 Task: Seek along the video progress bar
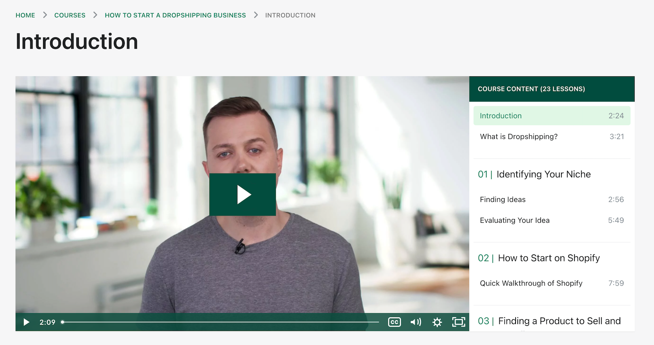[220, 322]
